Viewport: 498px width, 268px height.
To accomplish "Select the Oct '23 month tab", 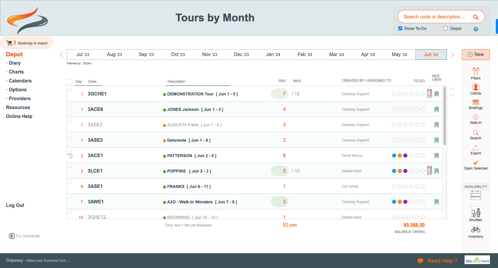I will [178, 55].
